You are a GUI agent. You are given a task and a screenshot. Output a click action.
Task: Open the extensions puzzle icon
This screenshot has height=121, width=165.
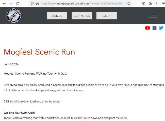(x=157, y=4)
